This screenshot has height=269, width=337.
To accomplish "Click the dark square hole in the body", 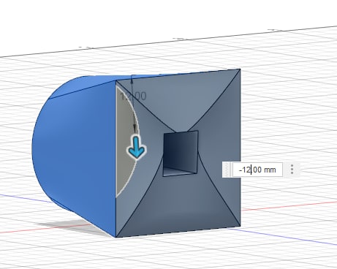I will click(181, 154).
